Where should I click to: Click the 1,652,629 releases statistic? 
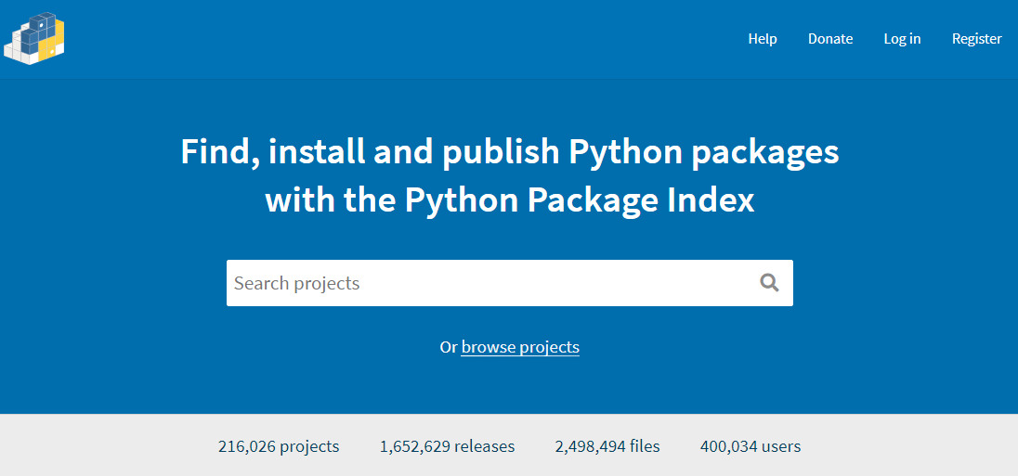point(447,446)
